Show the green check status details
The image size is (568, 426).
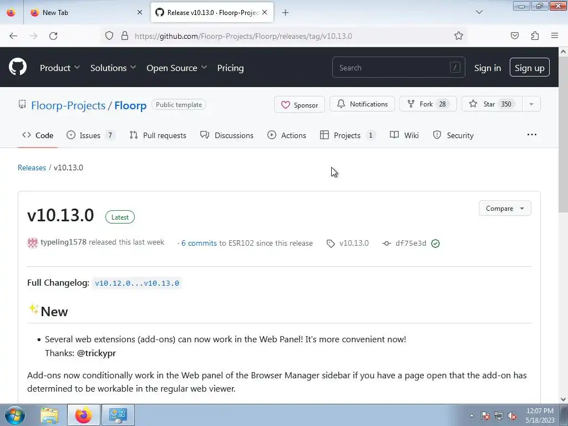point(435,244)
